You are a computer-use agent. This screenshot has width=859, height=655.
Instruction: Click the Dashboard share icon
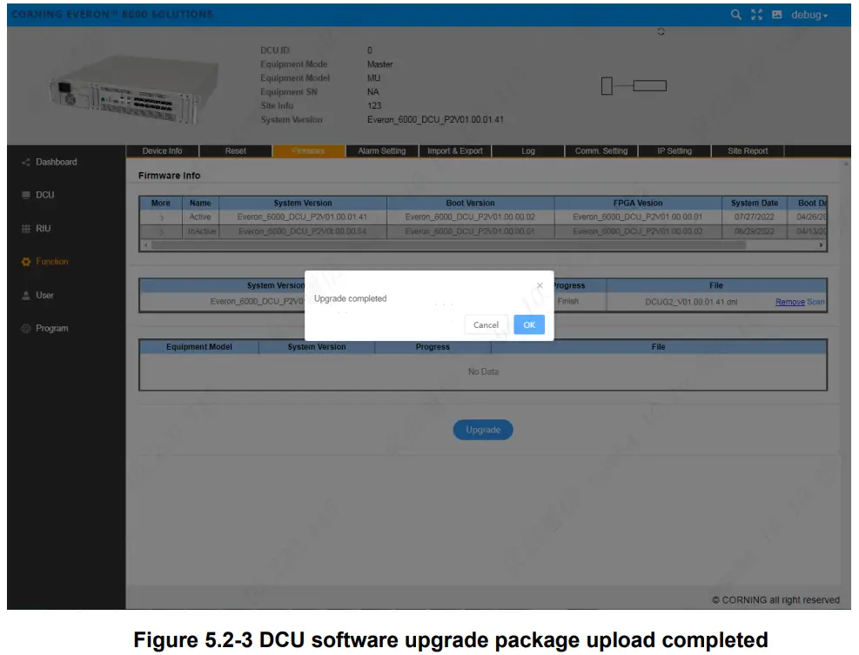pyautogui.click(x=26, y=162)
